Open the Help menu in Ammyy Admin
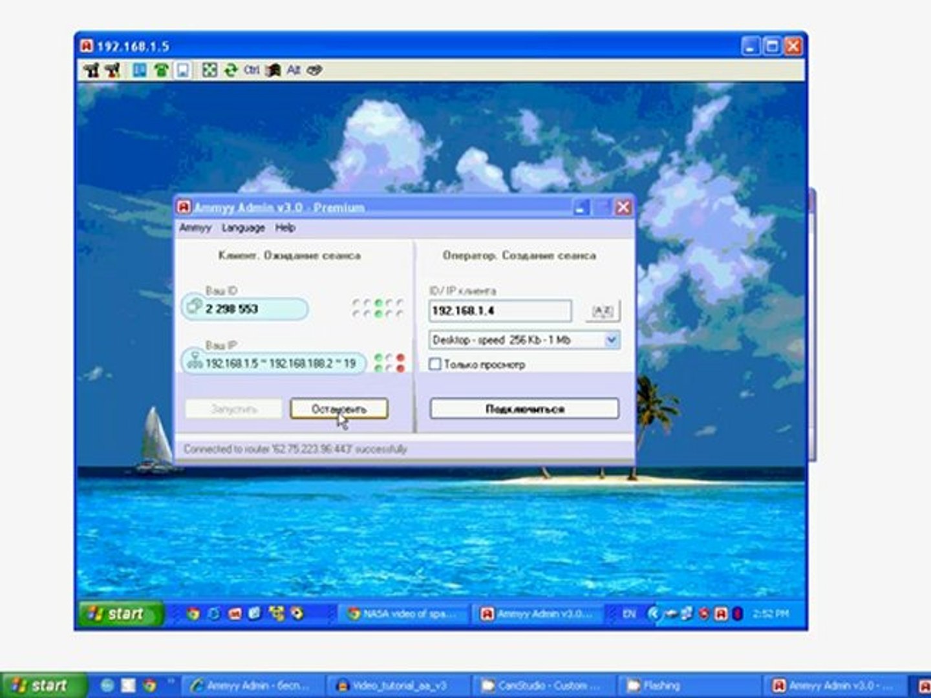This screenshot has width=931, height=698. tap(285, 227)
